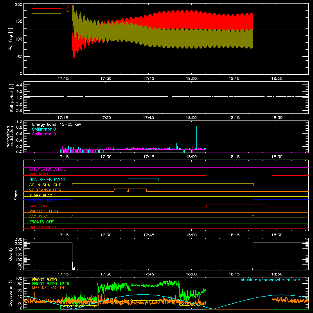Click the raised red SAA_FLAG step segment
The width and height of the screenshot is (313, 313).
tap(236, 205)
